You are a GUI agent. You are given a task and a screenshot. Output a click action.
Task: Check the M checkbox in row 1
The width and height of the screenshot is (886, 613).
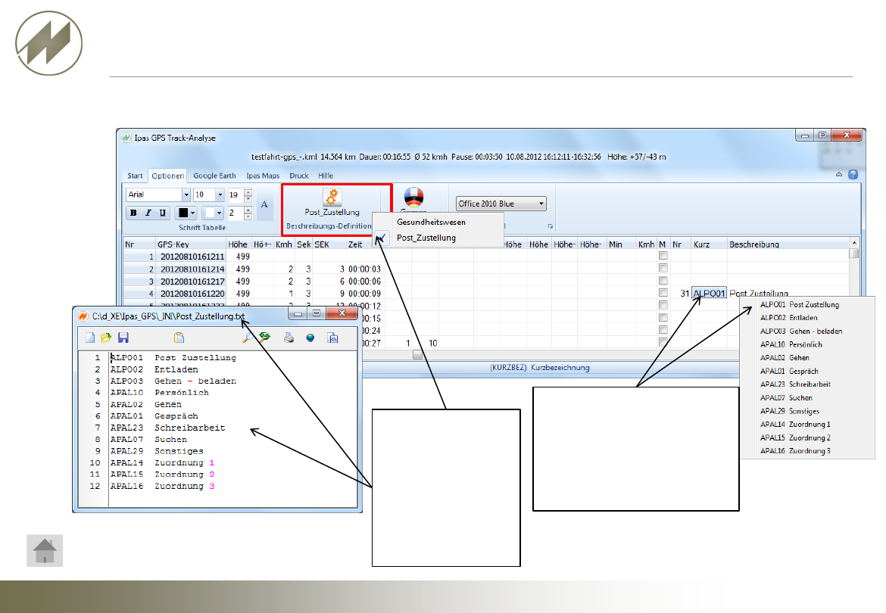click(x=663, y=256)
